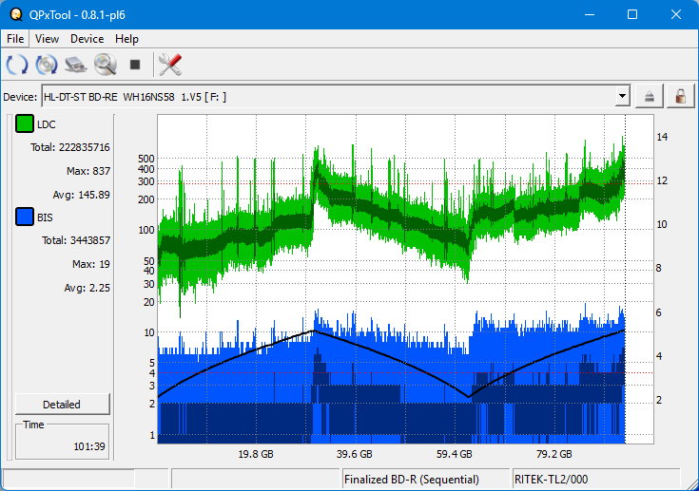
Task: Click the green LDC color swatch
Action: click(x=25, y=123)
